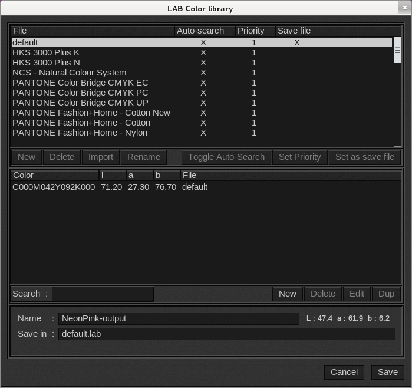
Task: Import a color library file
Action: [x=101, y=157]
